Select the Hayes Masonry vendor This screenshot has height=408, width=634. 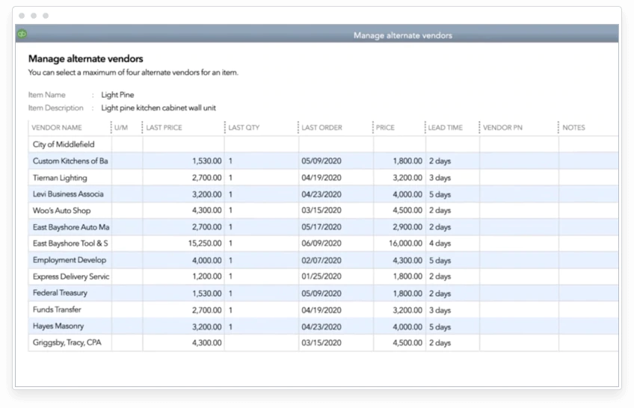click(58, 327)
